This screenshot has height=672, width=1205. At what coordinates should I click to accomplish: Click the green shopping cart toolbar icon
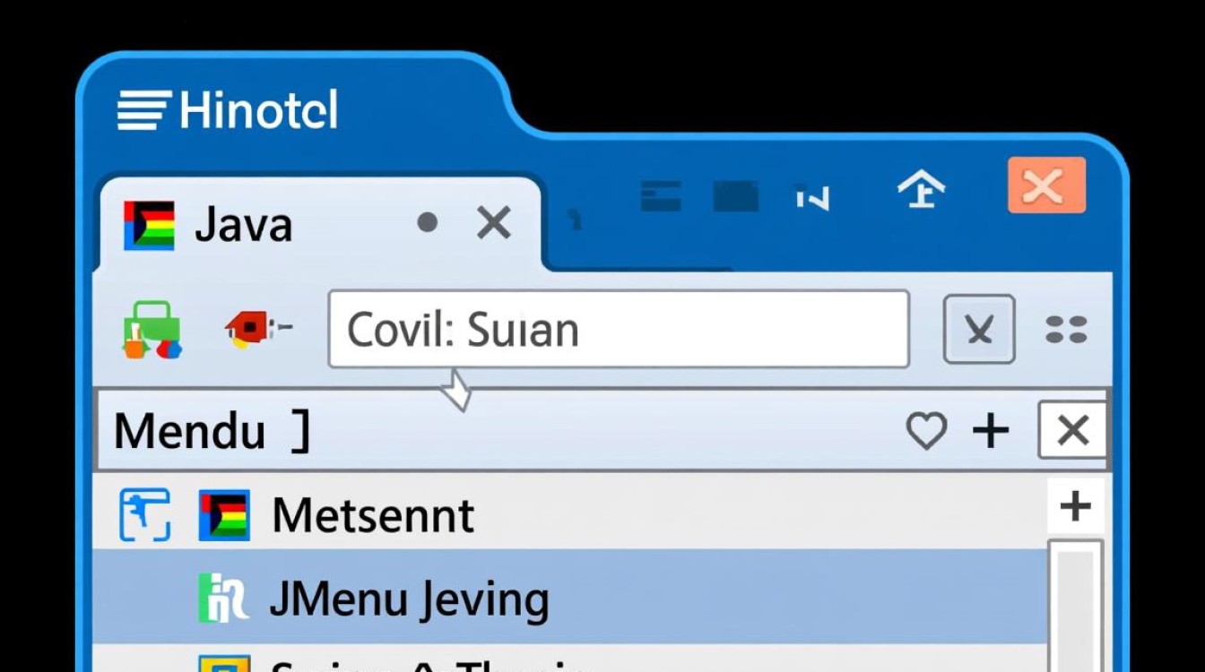coord(152,330)
